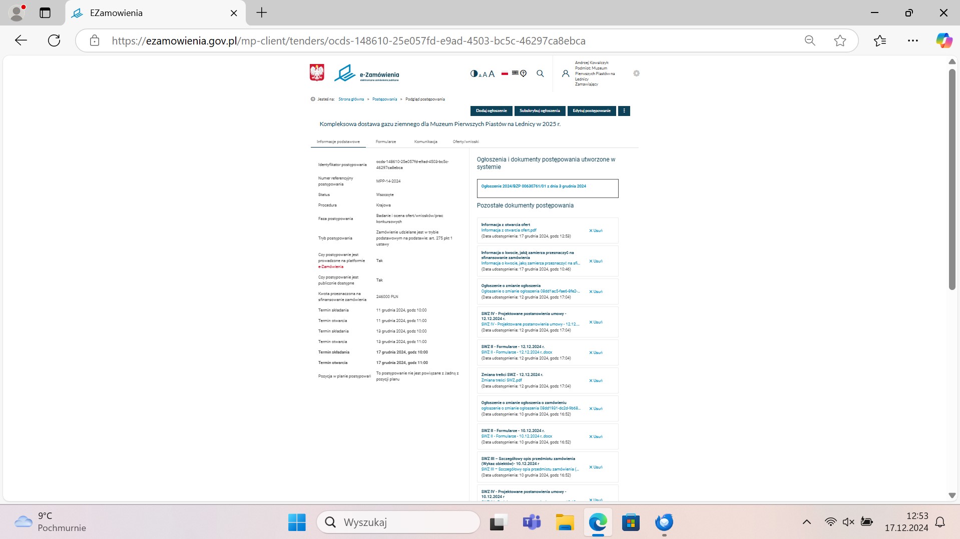Go to Postępowania in the breadcrumb

(x=384, y=99)
